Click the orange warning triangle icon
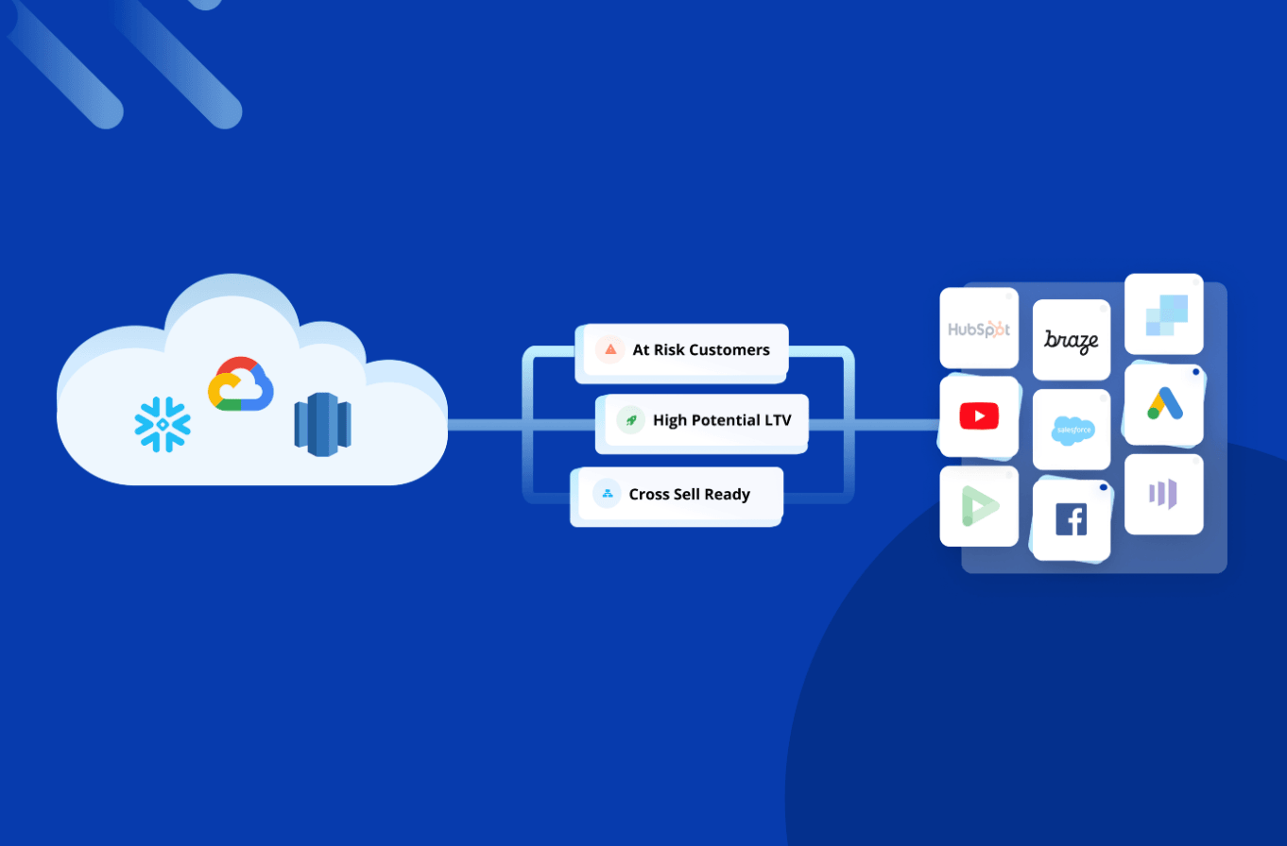Image resolution: width=1287 pixels, height=846 pixels. 610,349
